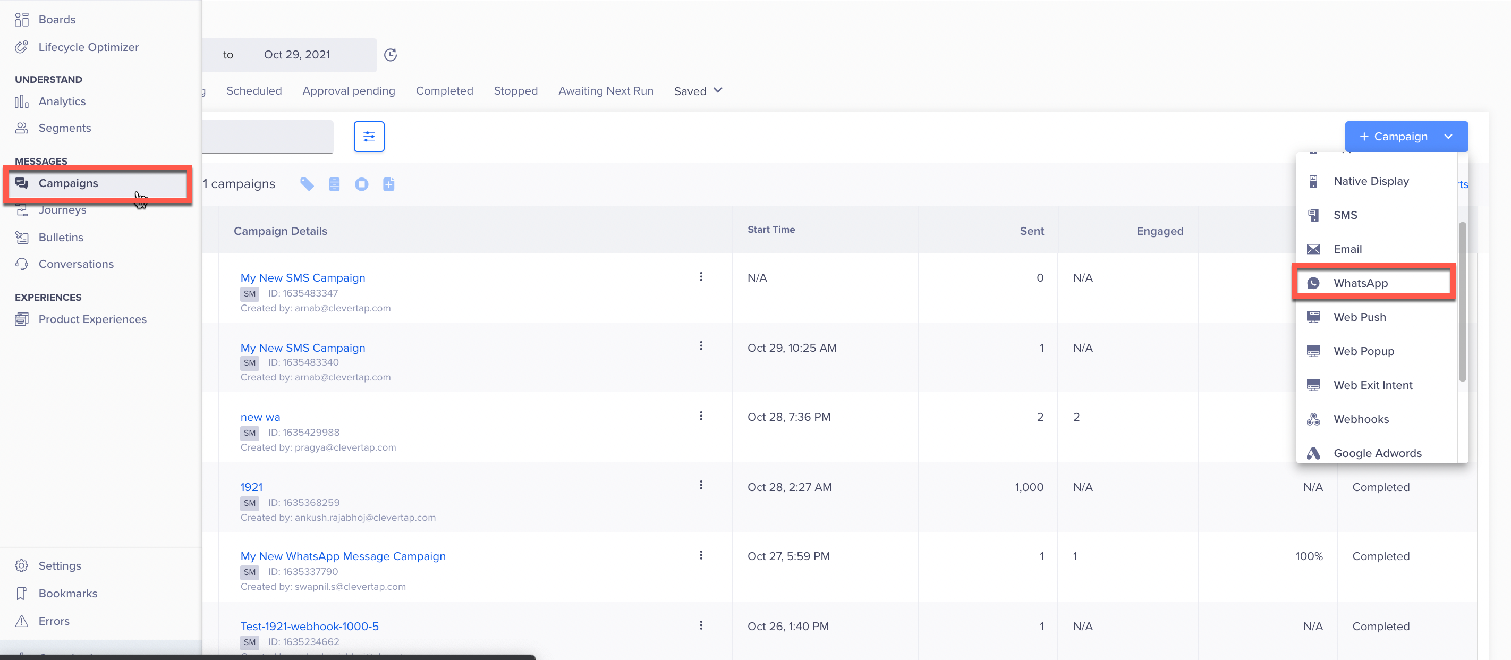
Task: Choose Web Push from the channel list
Action: (x=1359, y=317)
